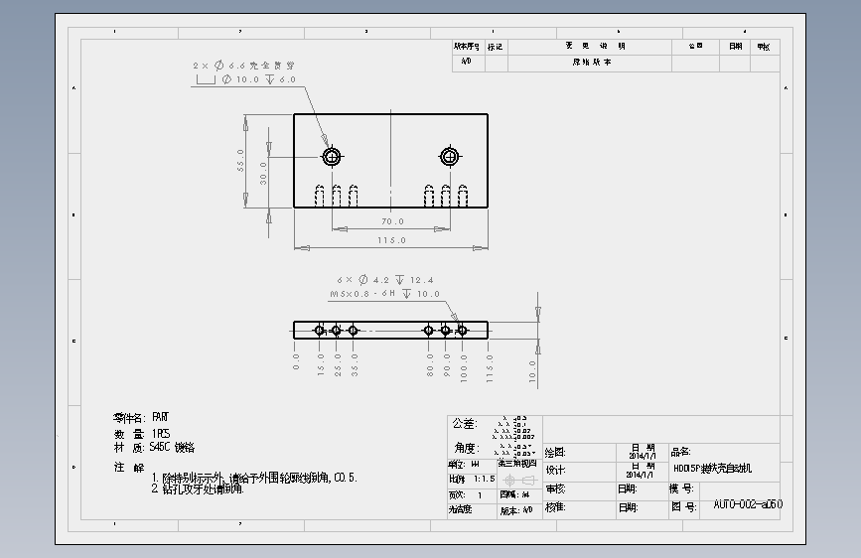This screenshot has width=861, height=558.
Task: Select the "M5×0.8 - 6H ↧ 10.0" thread callout
Action: tap(384, 294)
